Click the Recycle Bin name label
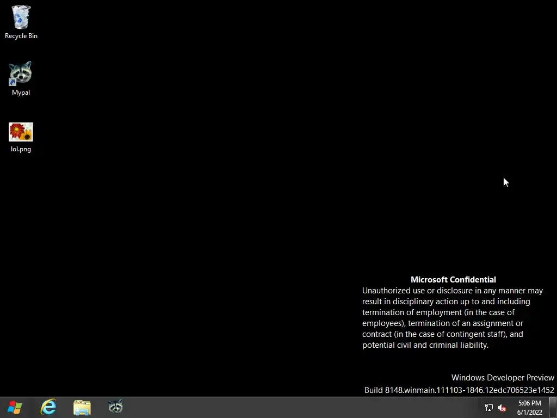The width and height of the screenshot is (557, 418). pos(21,36)
